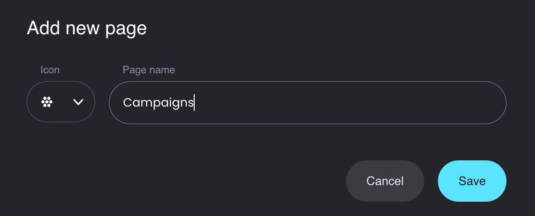Click the currently selected cluster-dots page icon
This screenshot has height=216, width=535.
(47, 102)
